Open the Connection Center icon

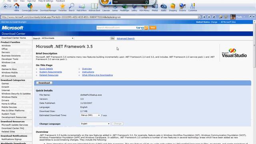click(x=30, y=7)
